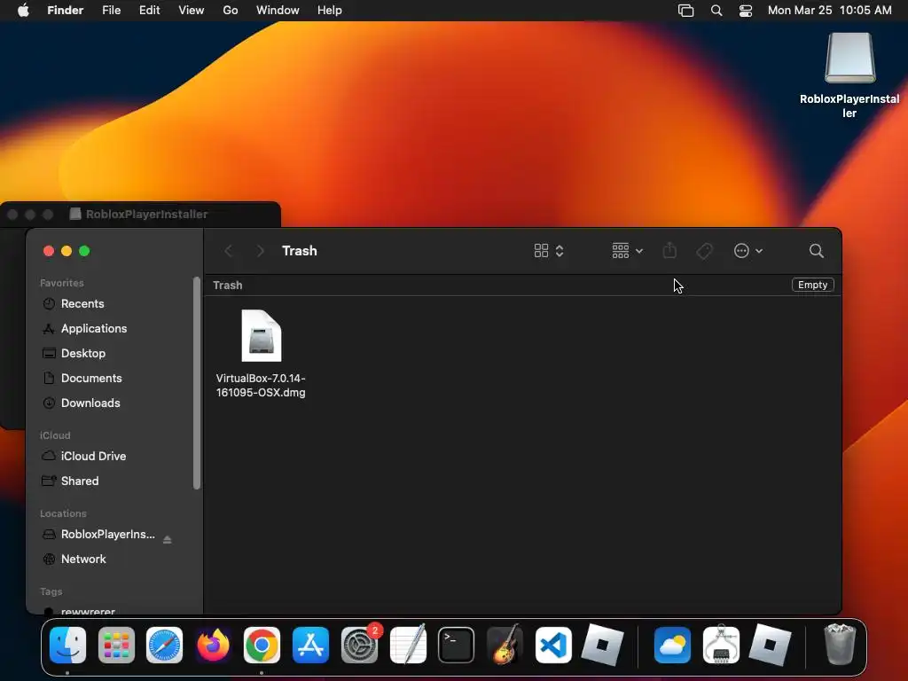Click the Share toolbar icon
This screenshot has height=681, width=908.
[x=670, y=251]
